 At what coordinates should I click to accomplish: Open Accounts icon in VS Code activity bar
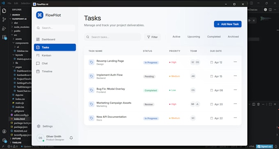[4, 131]
